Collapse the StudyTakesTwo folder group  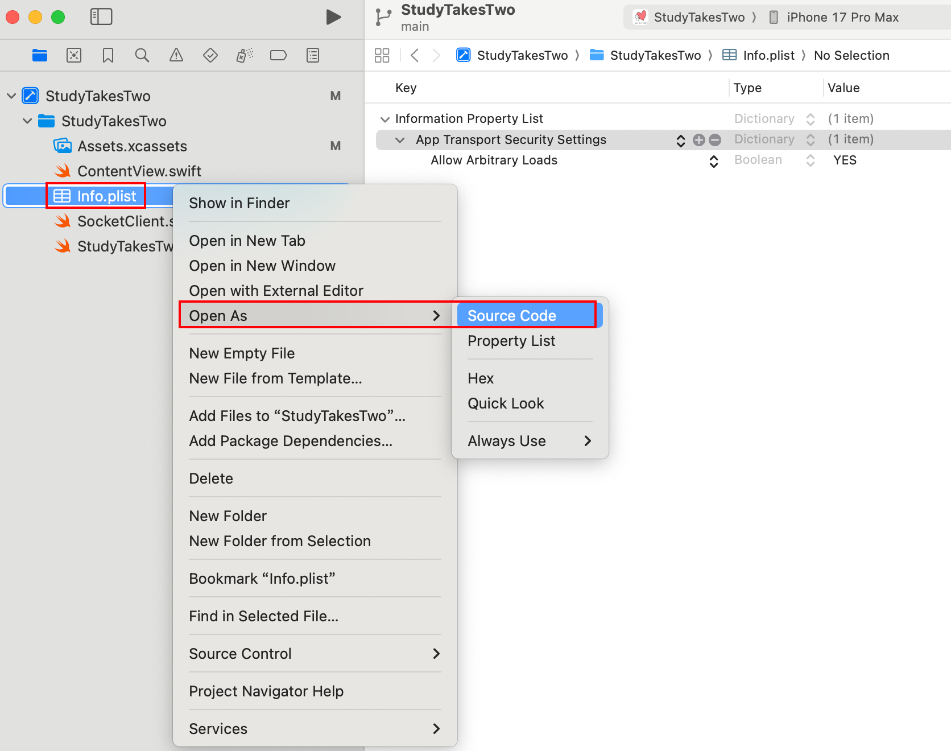point(27,121)
